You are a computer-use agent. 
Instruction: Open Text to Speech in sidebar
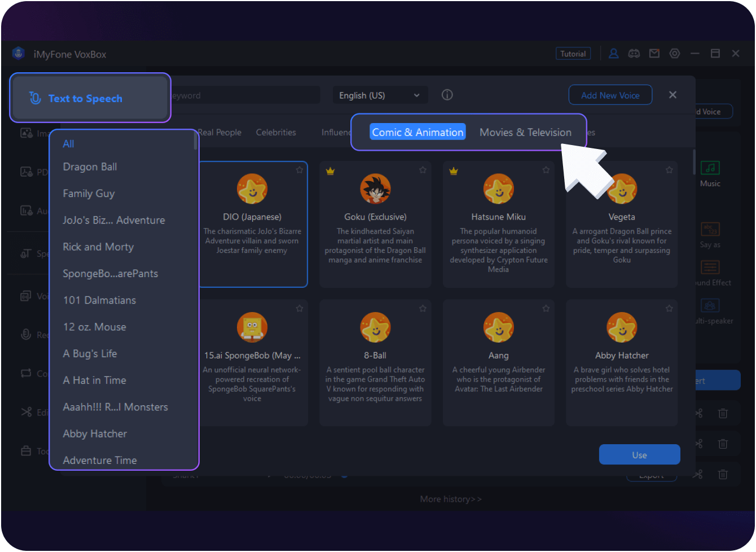(90, 98)
